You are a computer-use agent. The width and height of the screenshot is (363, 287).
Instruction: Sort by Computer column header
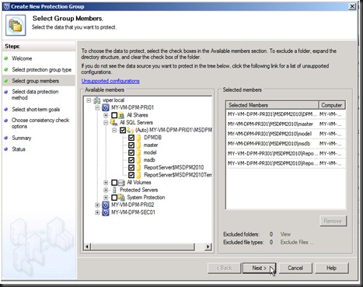332,105
